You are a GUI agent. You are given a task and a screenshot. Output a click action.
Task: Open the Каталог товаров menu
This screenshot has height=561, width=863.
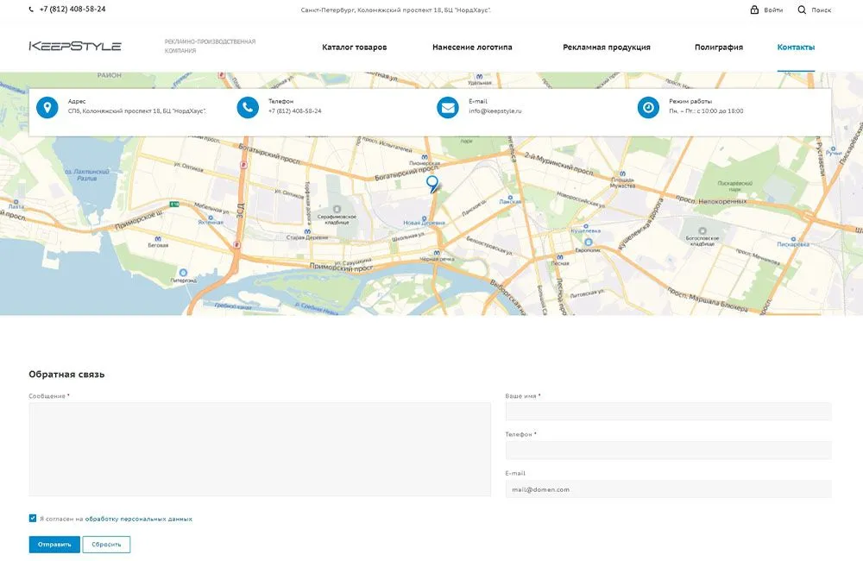[354, 47]
